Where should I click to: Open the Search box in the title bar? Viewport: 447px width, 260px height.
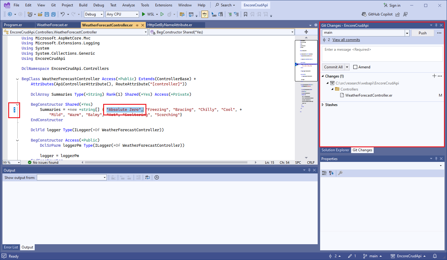[x=225, y=5]
